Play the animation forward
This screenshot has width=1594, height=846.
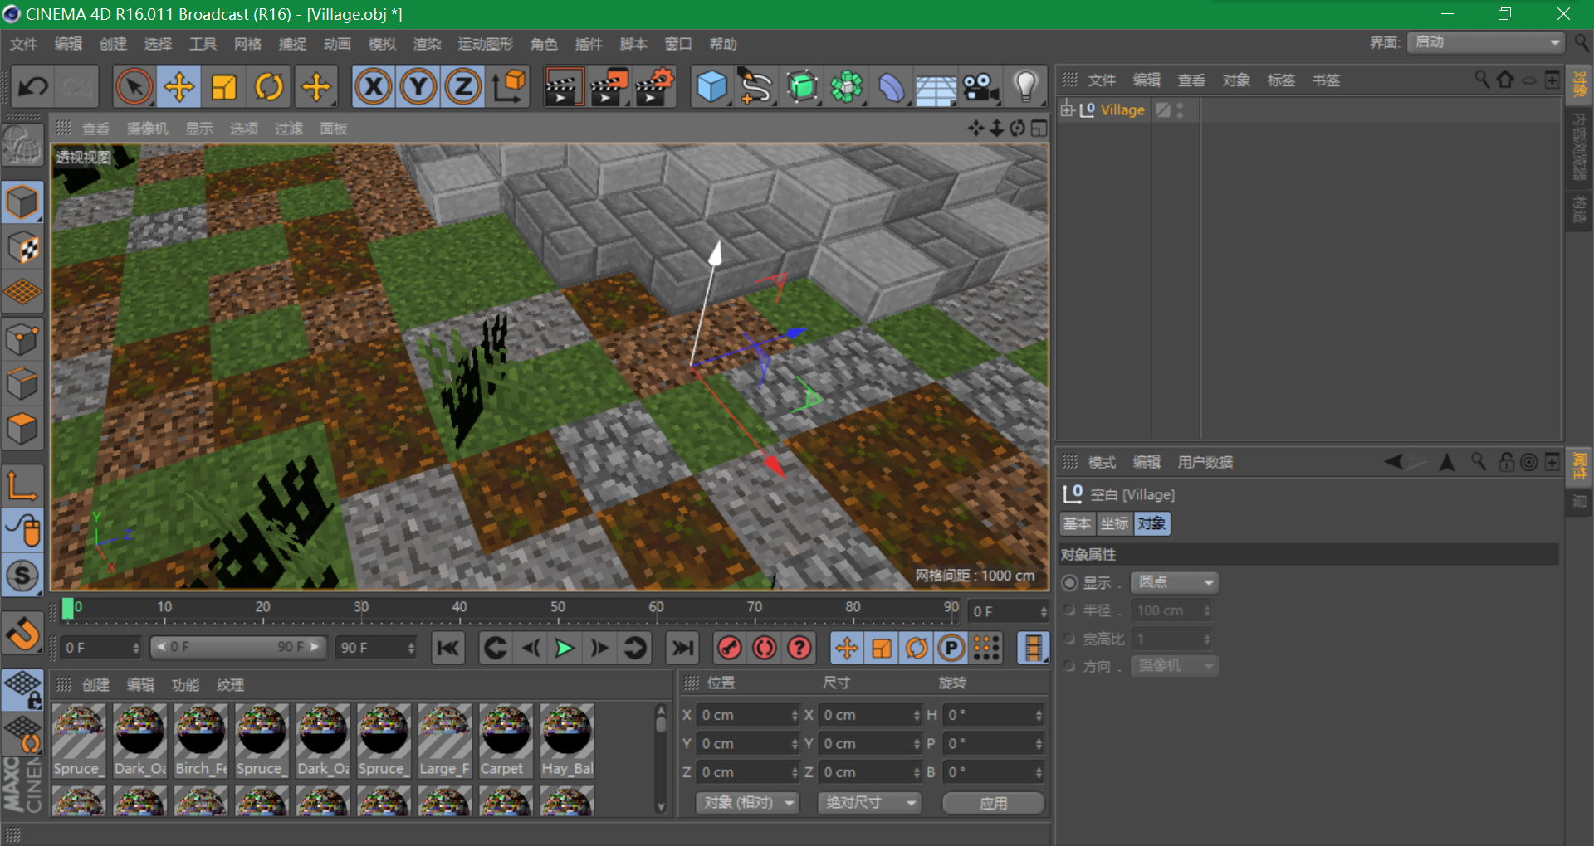click(565, 648)
